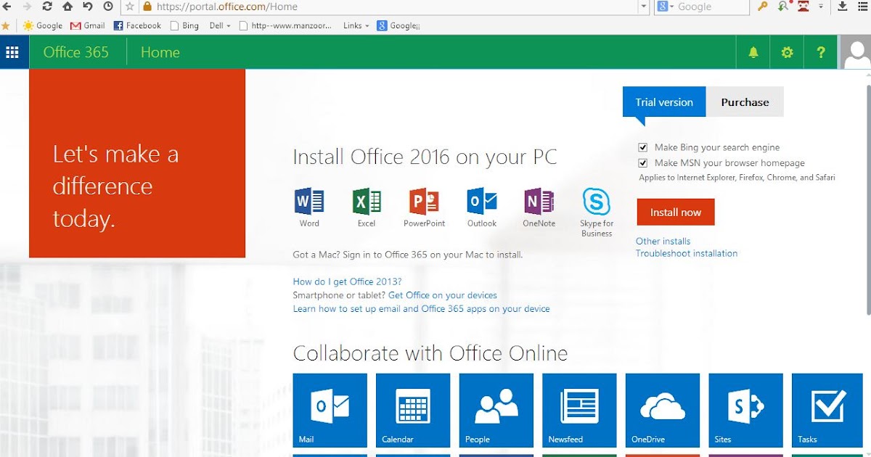
Task: Open notifications via the bell icon
Action: 753,52
